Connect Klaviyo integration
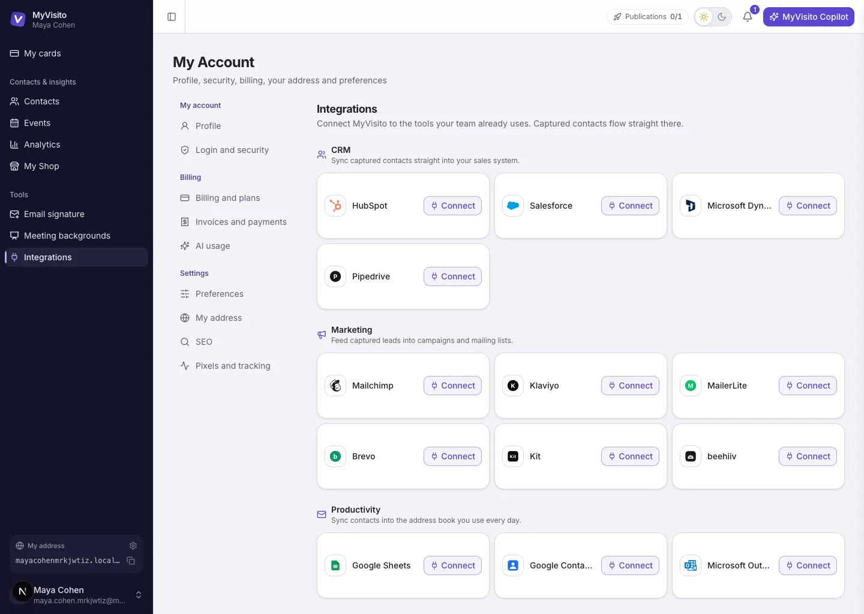Screen dimensions: 864x614 pos(630,386)
